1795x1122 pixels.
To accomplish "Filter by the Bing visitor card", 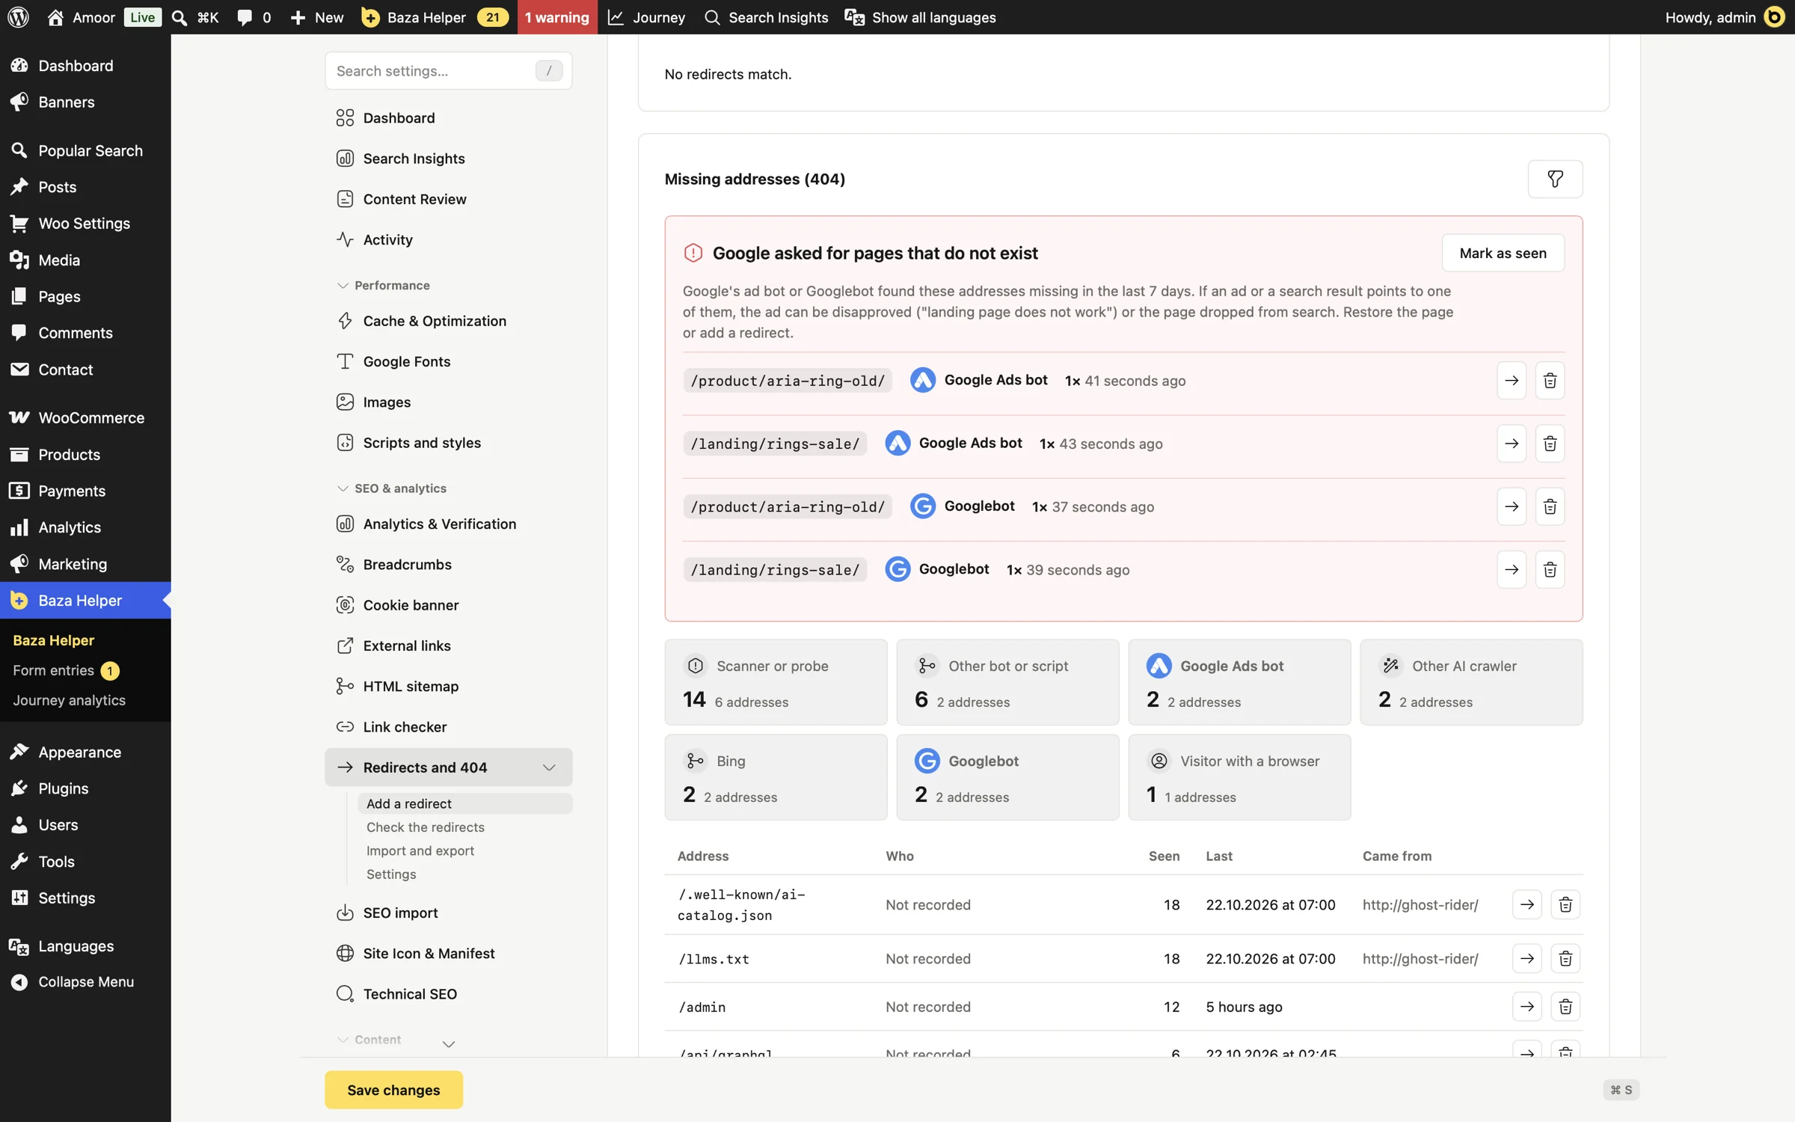I will (x=776, y=776).
